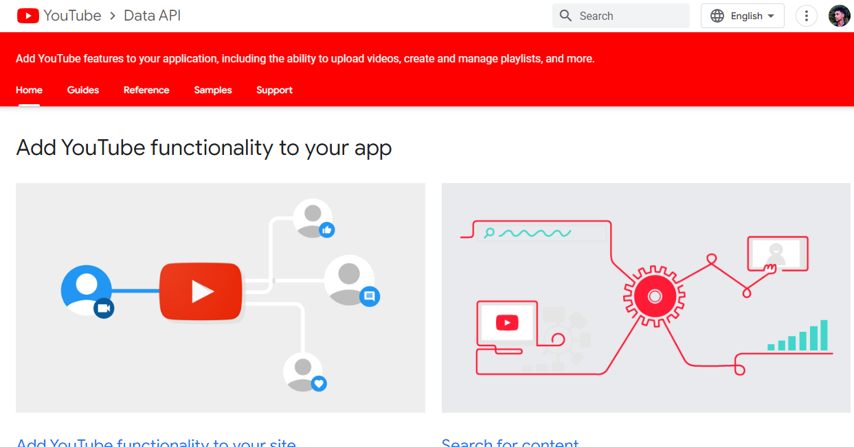Go to the Support tab
The height and width of the screenshot is (447, 854).
point(274,90)
